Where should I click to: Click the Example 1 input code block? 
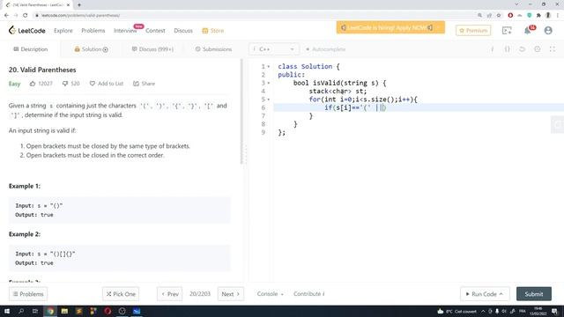[120, 210]
